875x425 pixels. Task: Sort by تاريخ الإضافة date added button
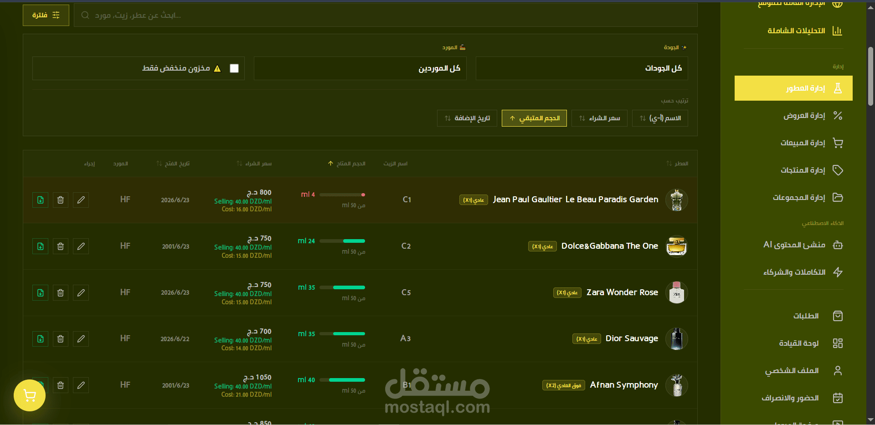pos(467,118)
